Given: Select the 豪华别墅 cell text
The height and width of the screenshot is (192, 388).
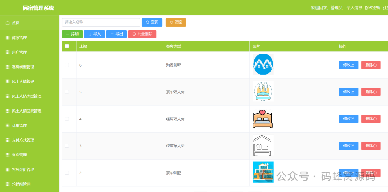Looking at the screenshot, I should (x=174, y=173).
